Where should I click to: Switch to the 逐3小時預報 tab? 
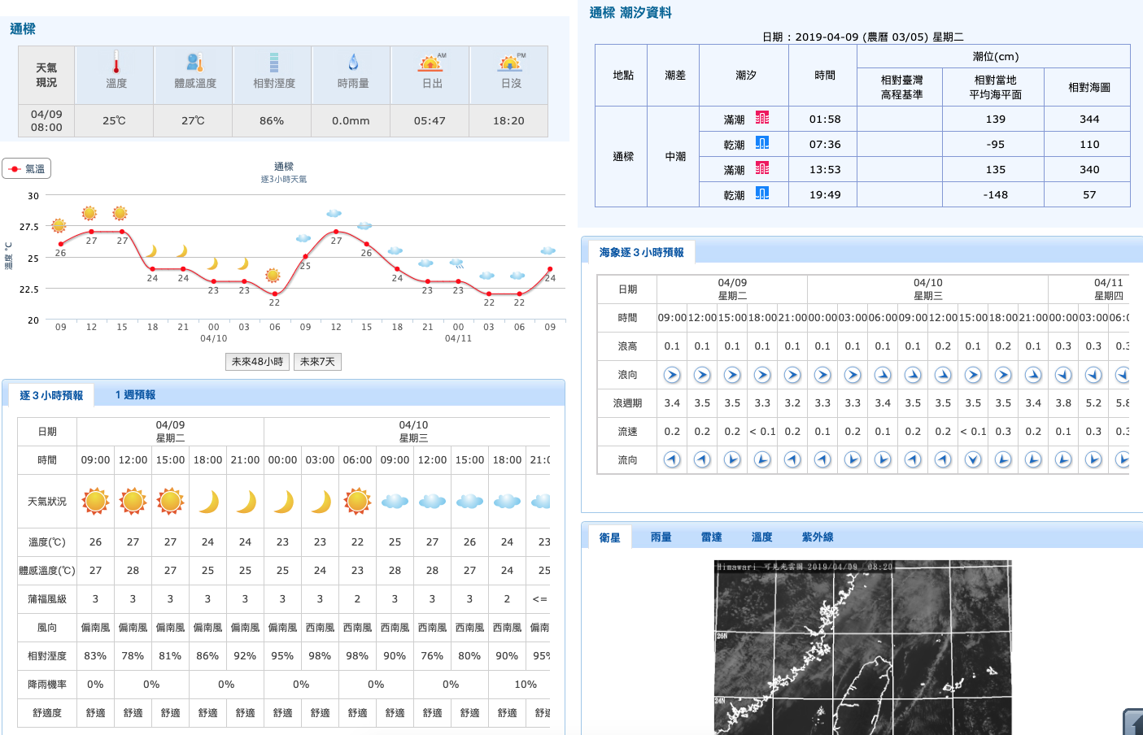pos(51,395)
